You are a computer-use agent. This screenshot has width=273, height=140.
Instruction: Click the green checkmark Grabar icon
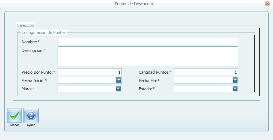click(14, 116)
